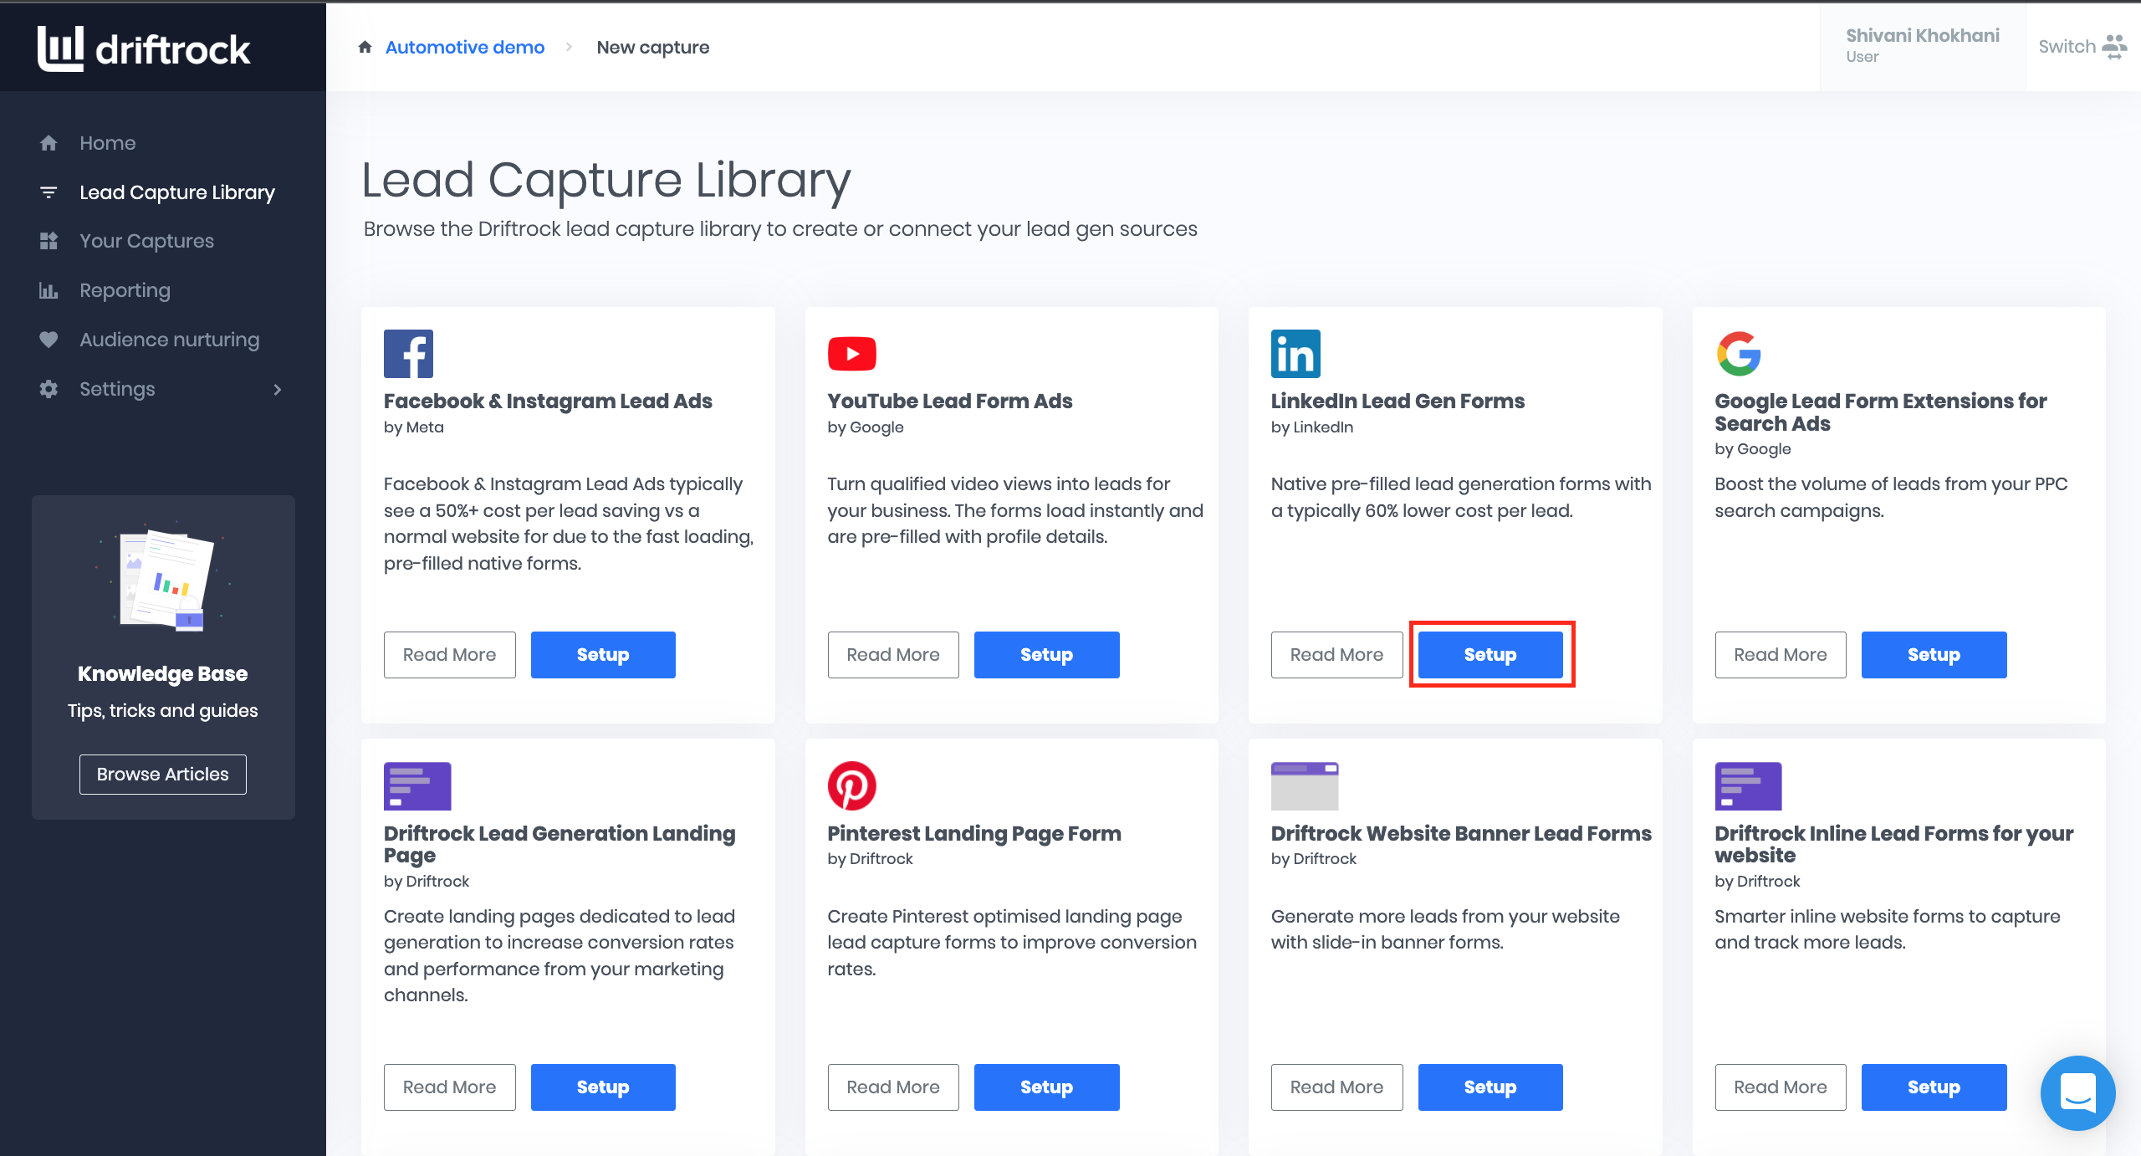Click the Google icon on the Search Ads card
2141x1156 pixels.
click(1739, 353)
